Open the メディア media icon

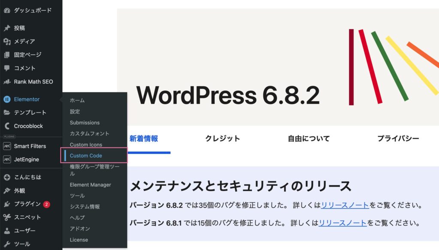[x=7, y=42]
